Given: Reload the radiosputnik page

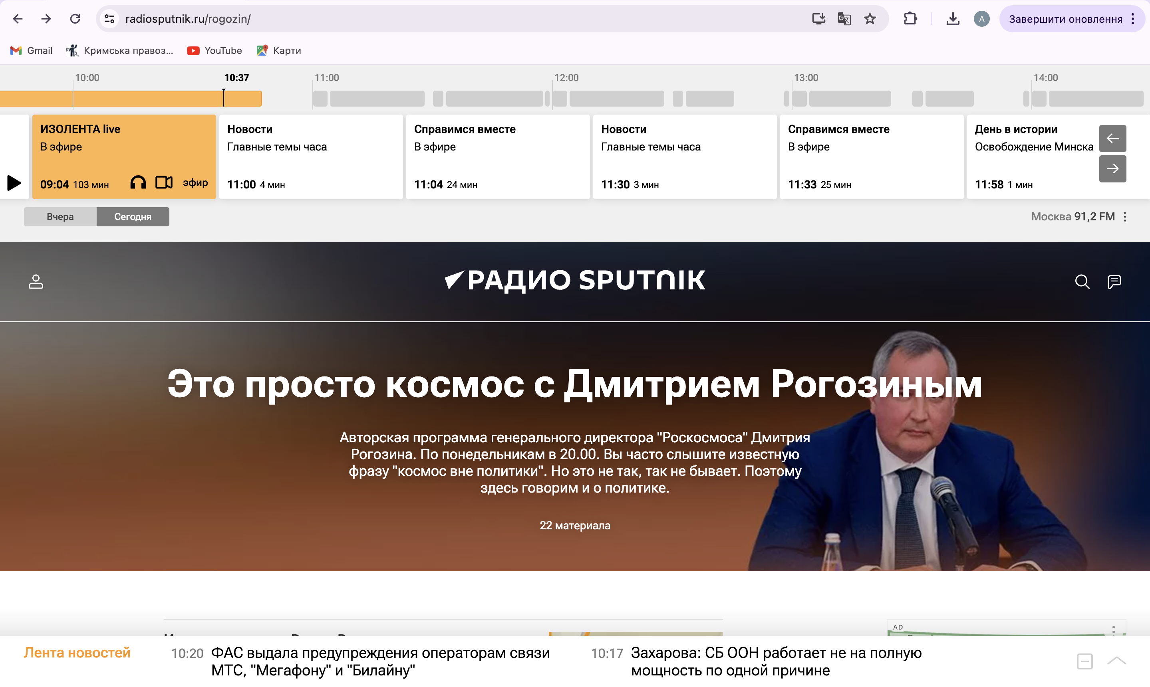Looking at the screenshot, I should (x=75, y=19).
